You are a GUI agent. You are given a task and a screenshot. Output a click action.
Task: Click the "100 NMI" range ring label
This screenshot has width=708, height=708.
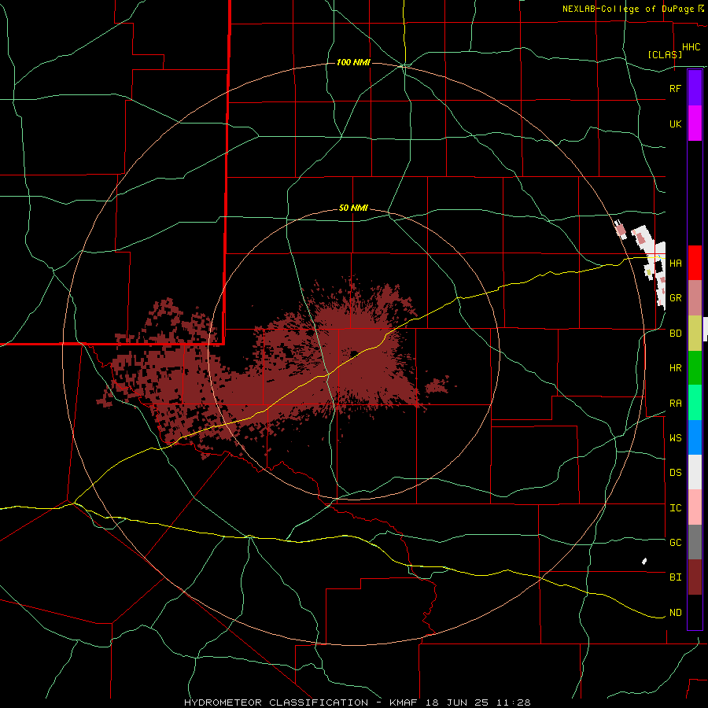coord(353,62)
